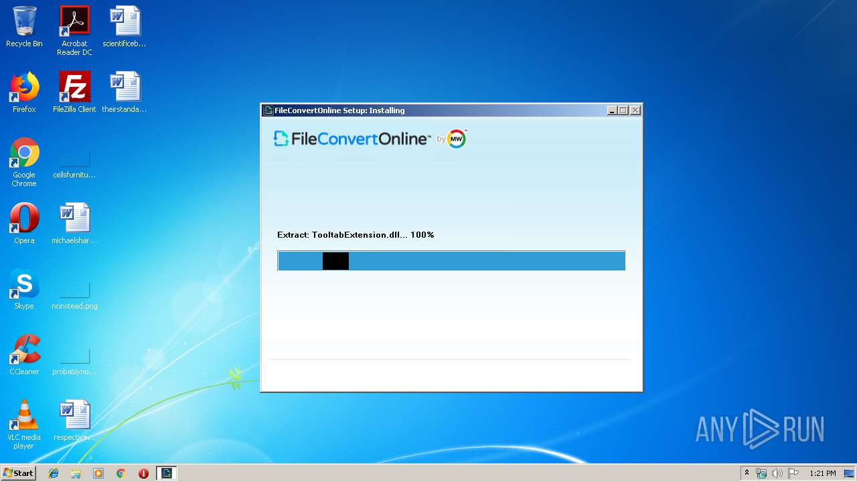Screen dimensions: 857x482
Task: Select ncinstead.png file on desktop
Action: pyautogui.click(x=74, y=296)
